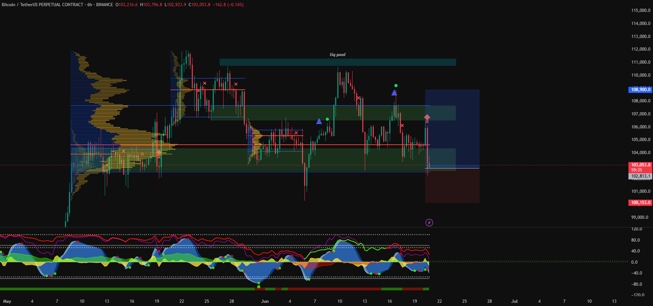This screenshot has width=653, height=306.
Task: Click the 22 date label right of Jun
Action: tap(440, 301)
